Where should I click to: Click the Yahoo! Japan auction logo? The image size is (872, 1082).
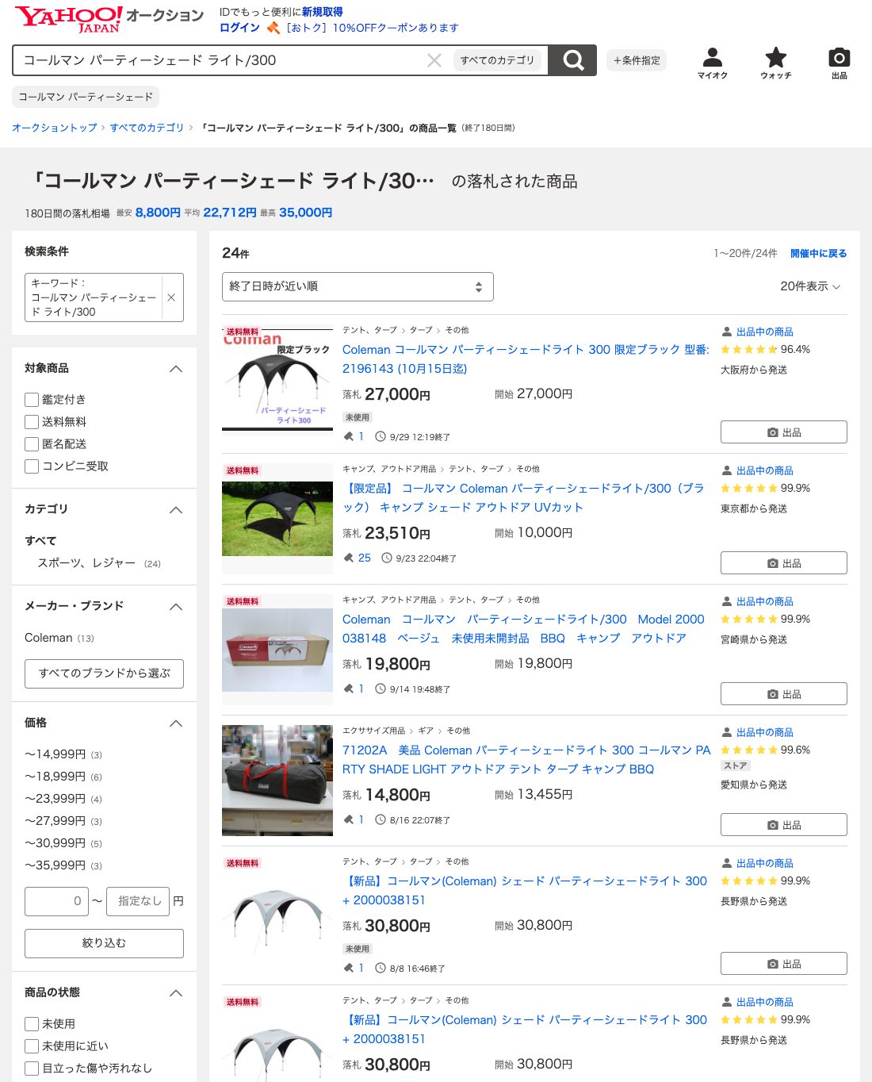[109, 19]
